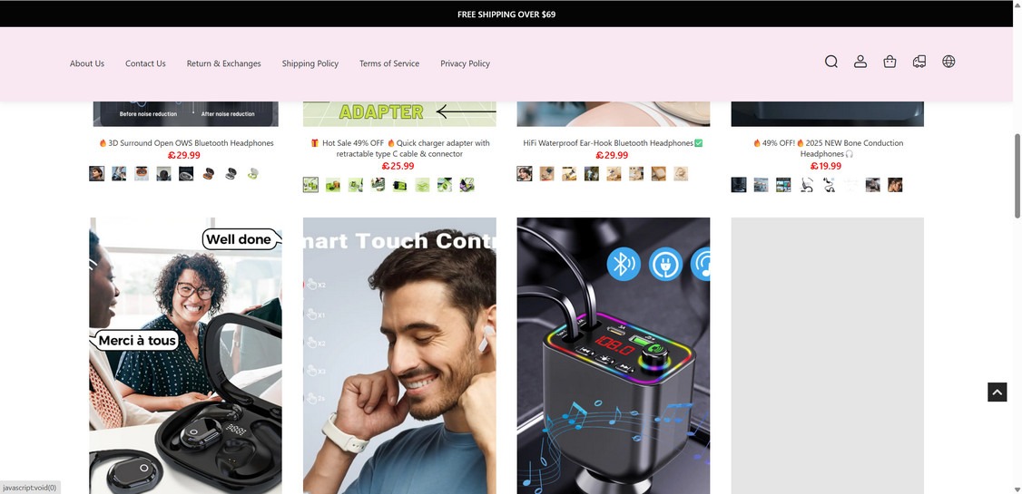Open the search magnifier icon

(x=831, y=62)
